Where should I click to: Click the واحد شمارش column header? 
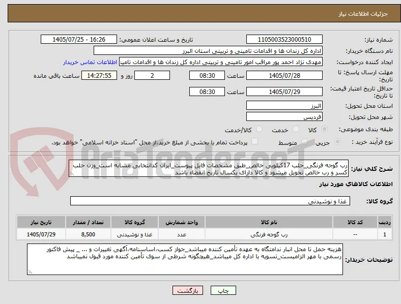click(x=182, y=222)
